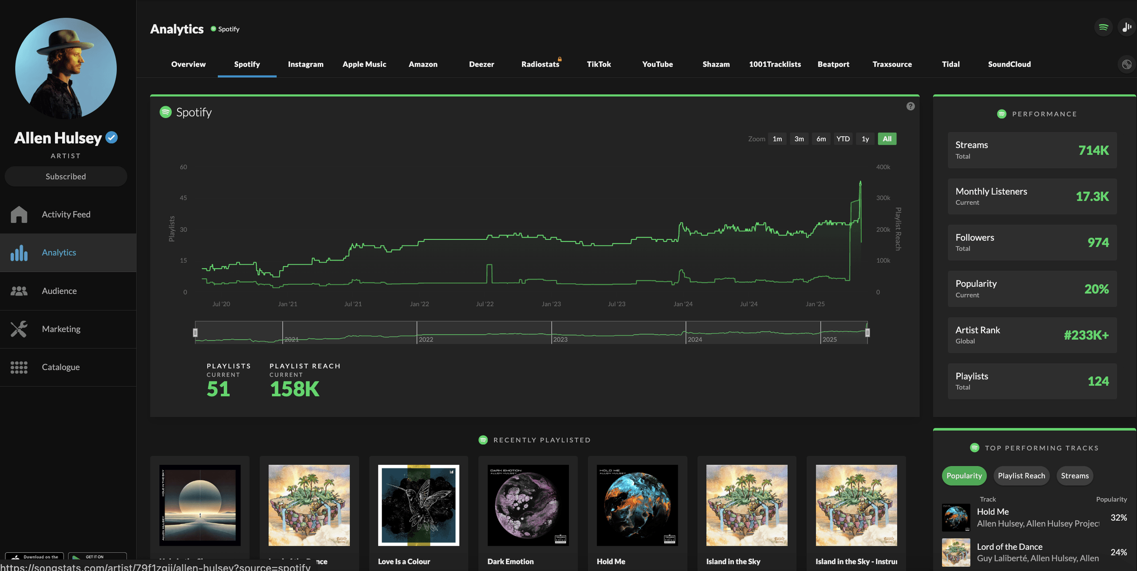The image size is (1137, 571).
Task: Open the Instagram tab
Action: 306,64
